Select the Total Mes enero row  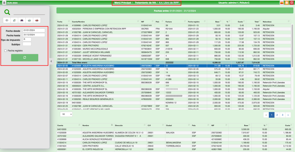coord(174,62)
